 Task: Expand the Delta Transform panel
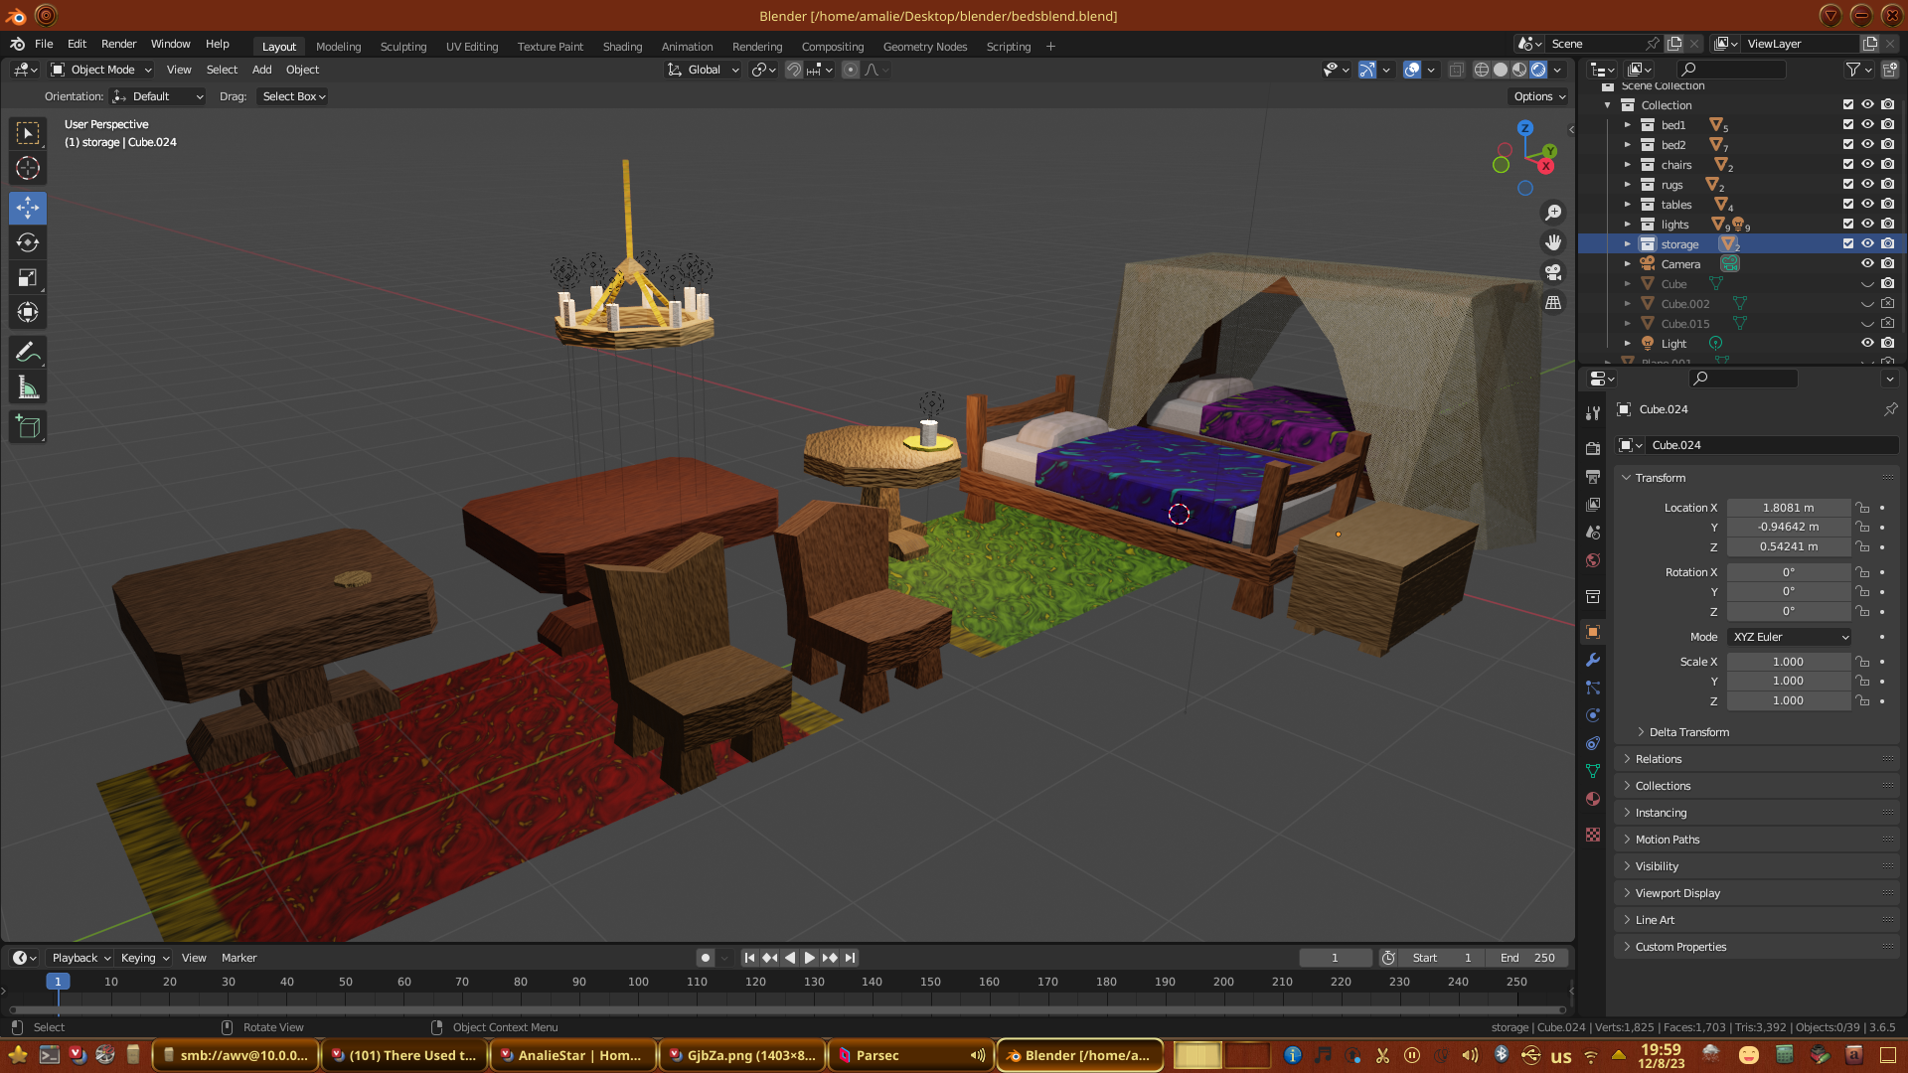point(1688,732)
